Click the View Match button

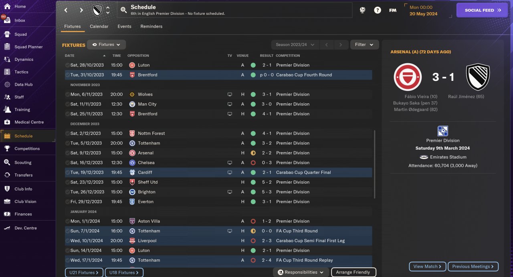click(427, 267)
